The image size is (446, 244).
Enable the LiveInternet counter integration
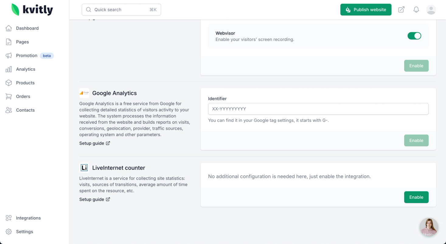[x=416, y=197]
